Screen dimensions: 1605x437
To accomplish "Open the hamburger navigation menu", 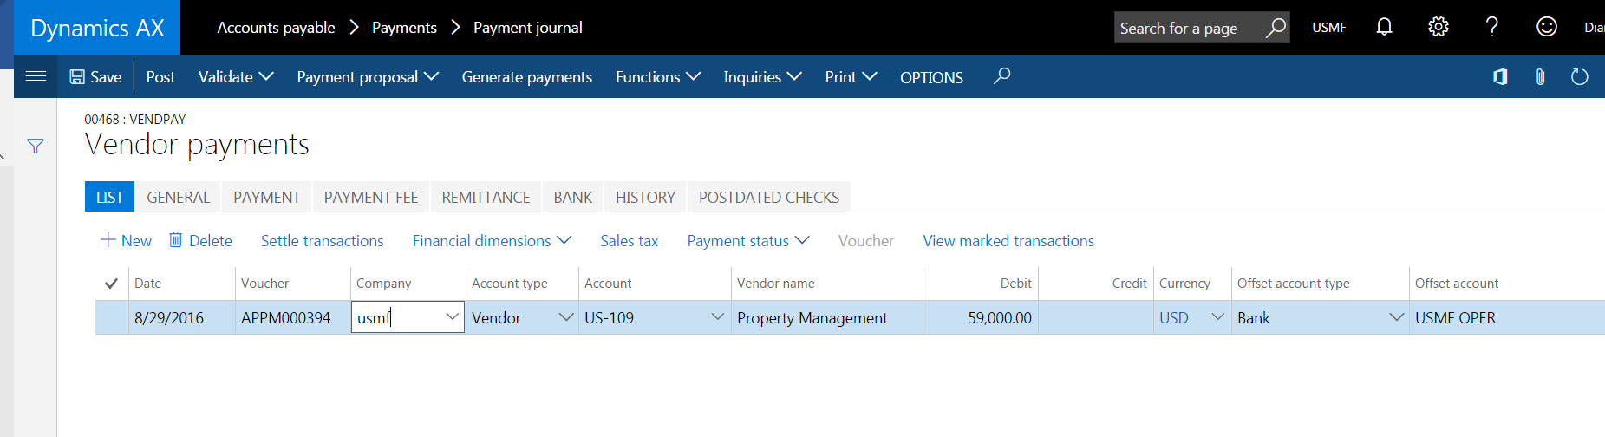I will pyautogui.click(x=36, y=76).
